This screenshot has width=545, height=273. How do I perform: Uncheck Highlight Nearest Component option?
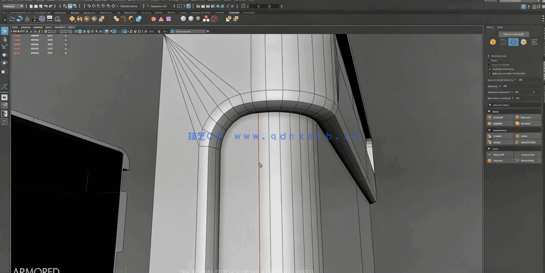(490, 73)
